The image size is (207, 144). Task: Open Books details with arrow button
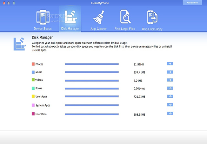point(170,88)
